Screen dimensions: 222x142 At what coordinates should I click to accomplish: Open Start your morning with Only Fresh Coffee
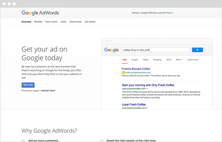(148, 85)
